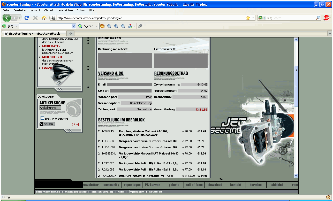Open a new tab with the plus button
Screen dimensions: 333x201
71,34
